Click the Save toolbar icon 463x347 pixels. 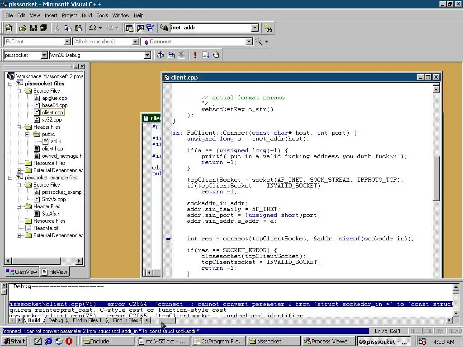coord(33,28)
